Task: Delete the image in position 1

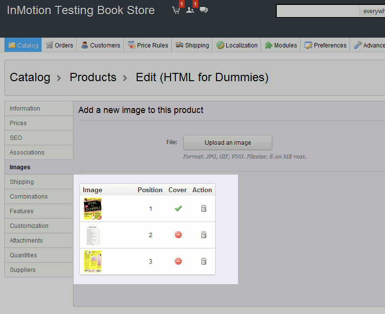Action: [204, 209]
